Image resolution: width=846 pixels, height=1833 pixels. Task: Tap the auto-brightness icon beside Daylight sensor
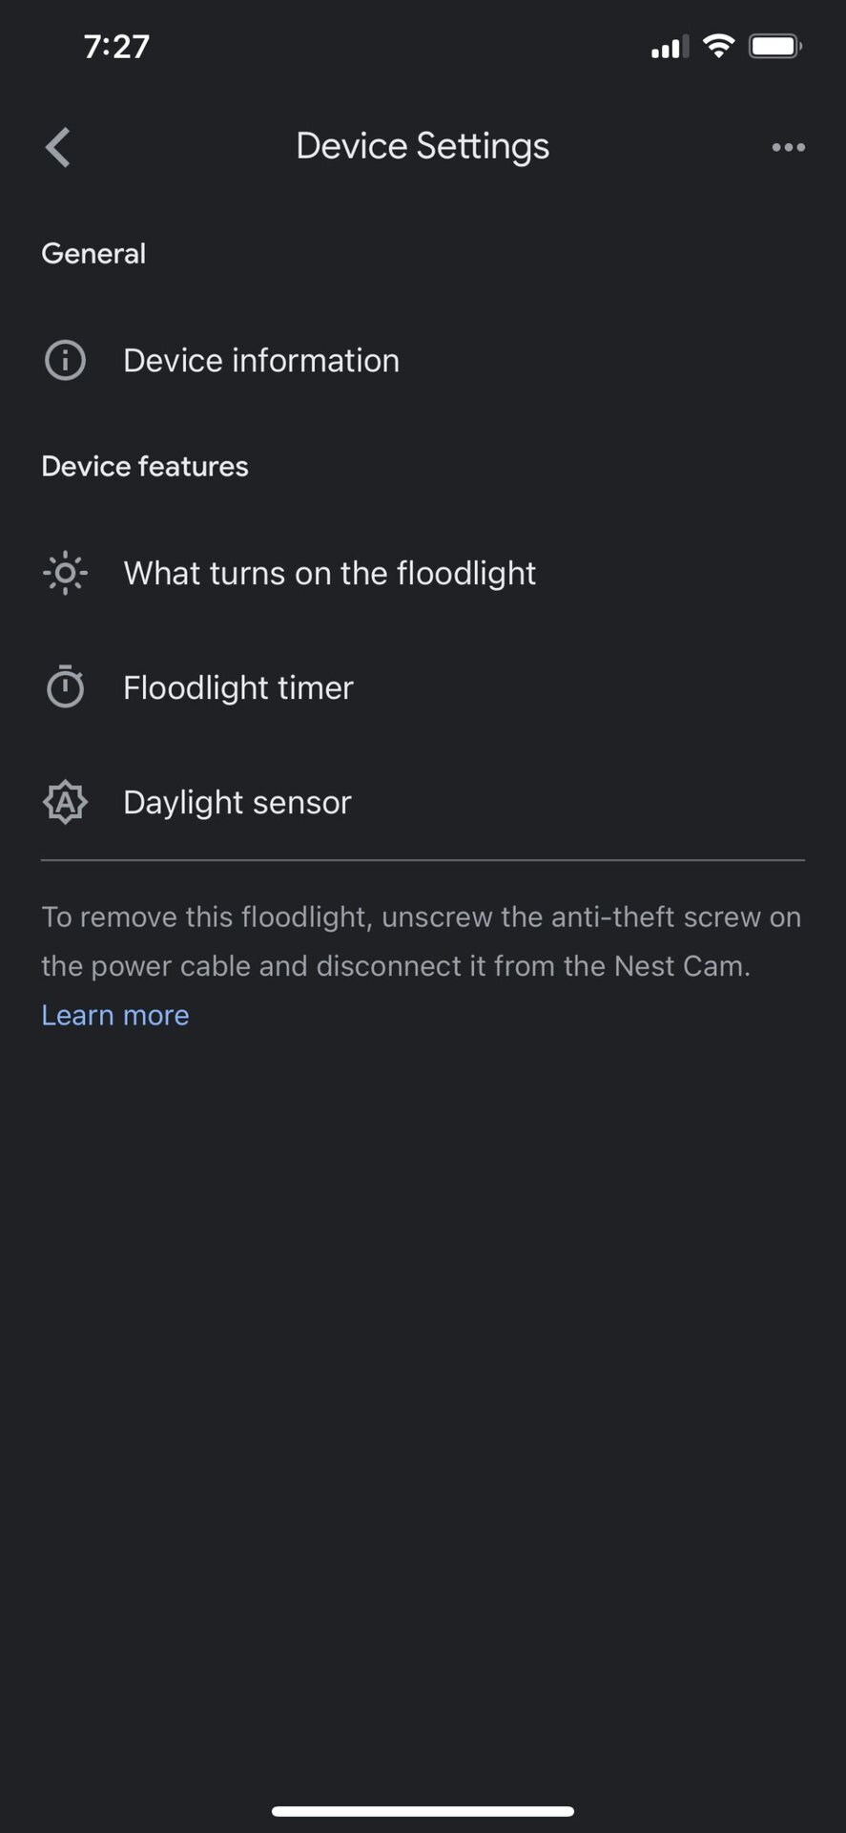(x=65, y=802)
